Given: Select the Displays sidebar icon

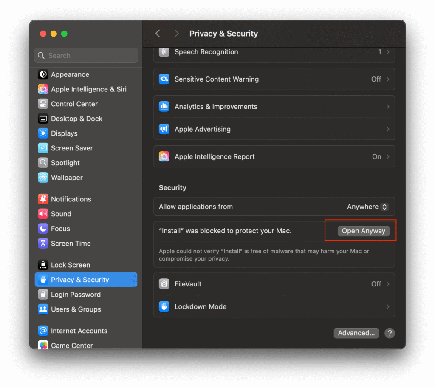Looking at the screenshot, I should [43, 133].
